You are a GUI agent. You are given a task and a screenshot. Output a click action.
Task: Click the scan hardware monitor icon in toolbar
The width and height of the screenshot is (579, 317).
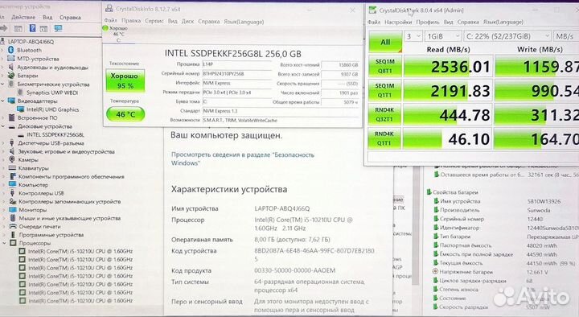(58, 28)
